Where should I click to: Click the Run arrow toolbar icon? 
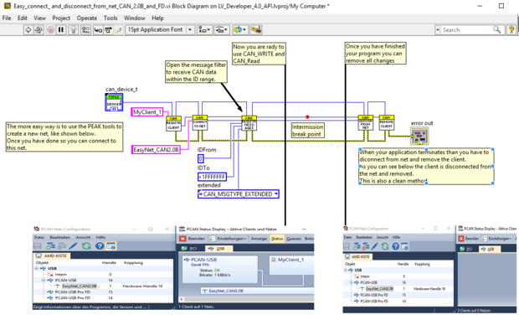pyautogui.click(x=28, y=30)
